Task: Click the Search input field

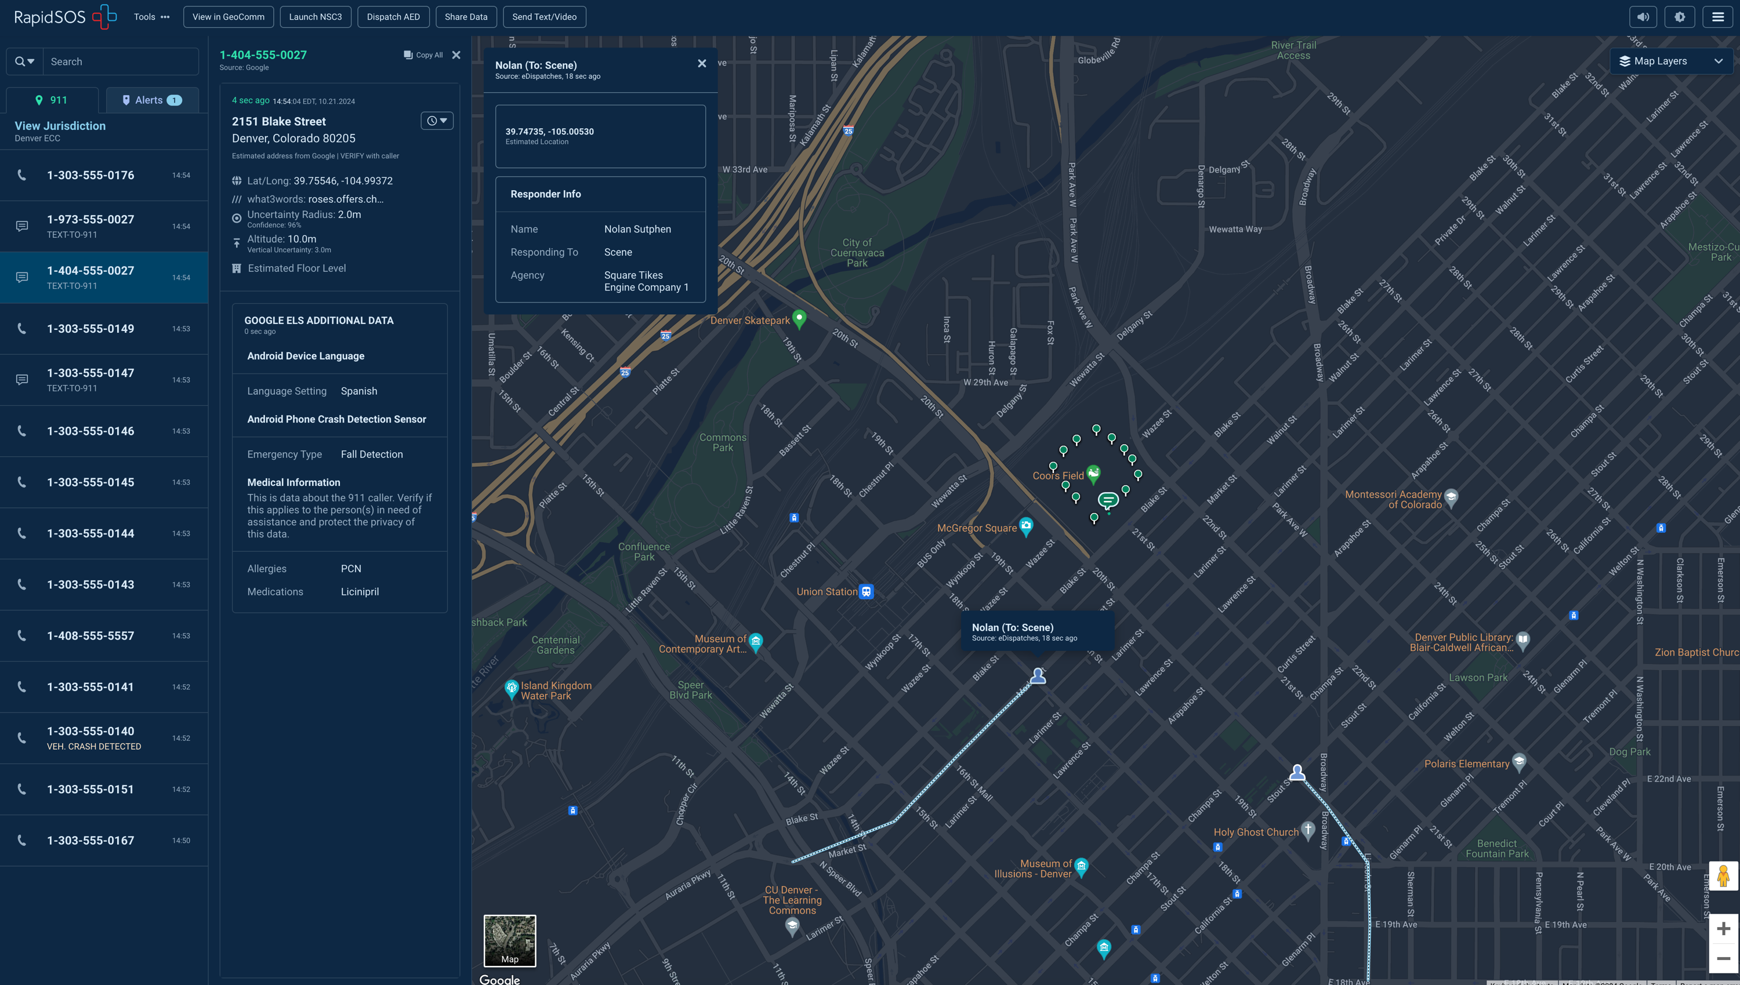Action: 121,61
